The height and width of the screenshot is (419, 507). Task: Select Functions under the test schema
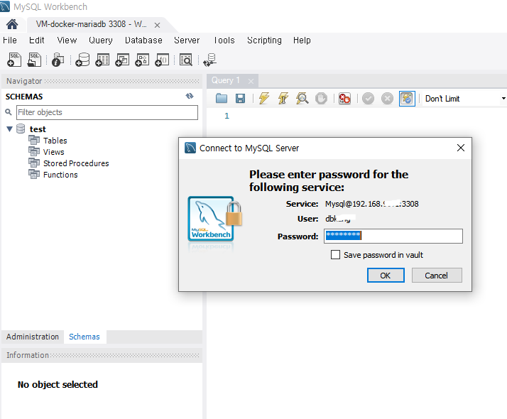(60, 175)
